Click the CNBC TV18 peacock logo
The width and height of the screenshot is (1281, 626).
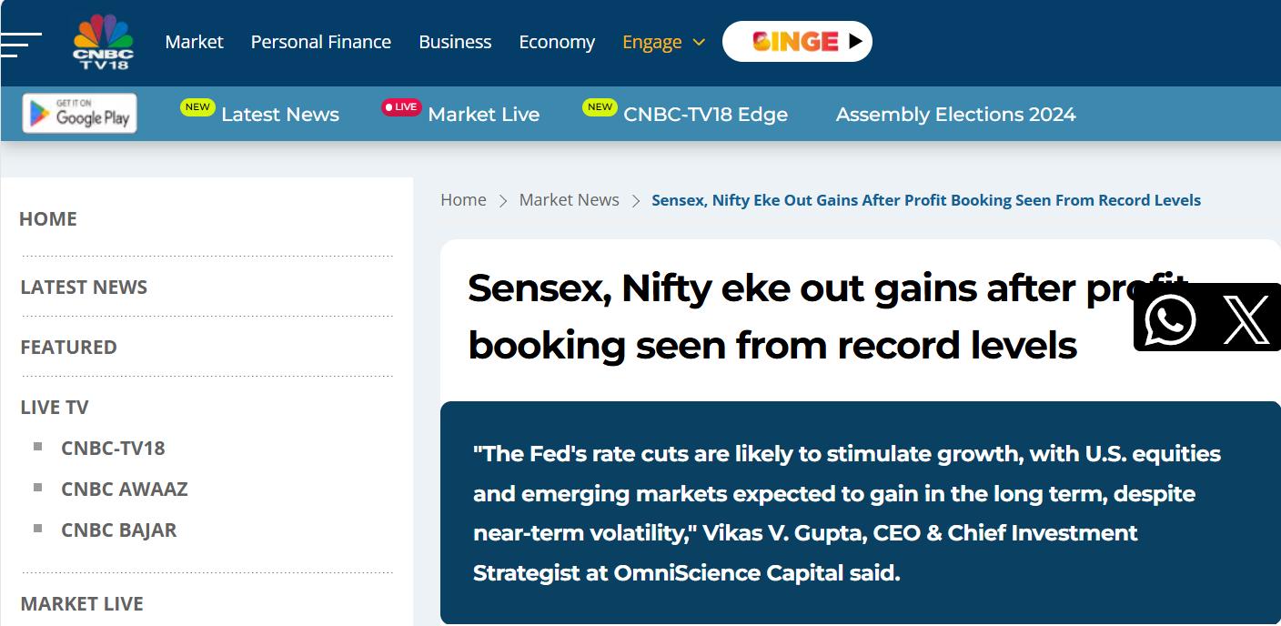[103, 42]
